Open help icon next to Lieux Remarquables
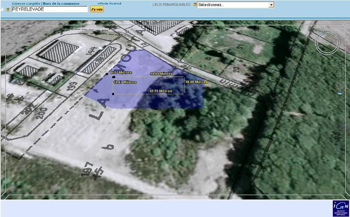Image resolution: width=350 pixels, height=217 pixels. coord(195,5)
